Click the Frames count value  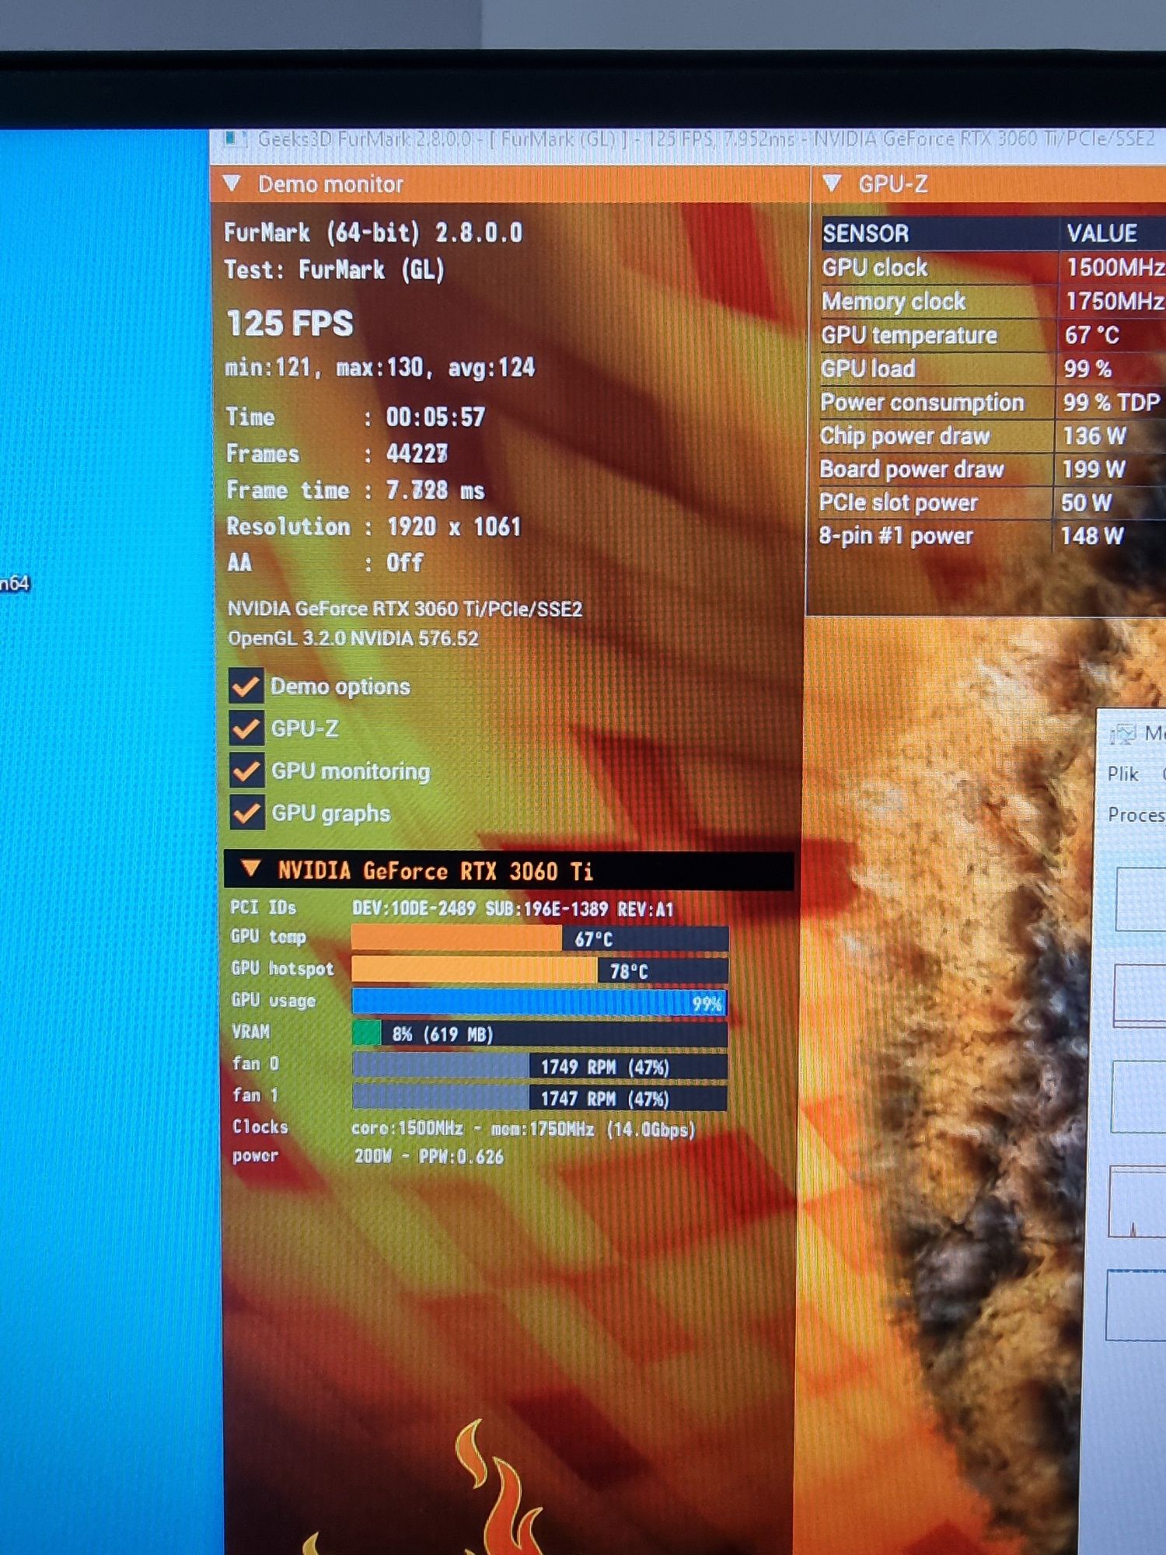417,453
